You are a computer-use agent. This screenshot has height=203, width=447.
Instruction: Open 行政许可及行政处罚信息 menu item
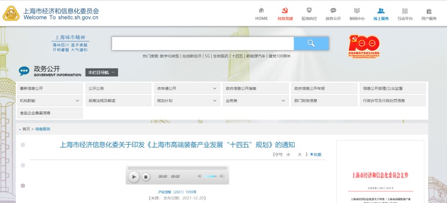pos(393,101)
